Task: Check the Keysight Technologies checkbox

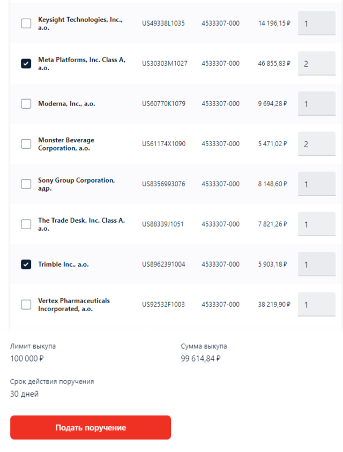Action: point(26,24)
